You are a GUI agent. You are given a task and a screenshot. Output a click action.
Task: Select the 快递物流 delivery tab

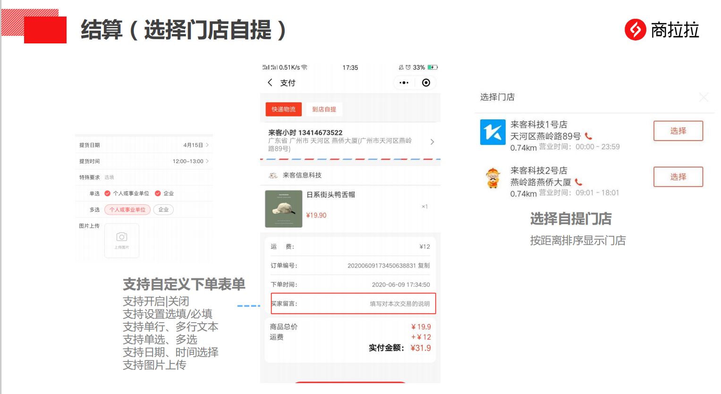(x=283, y=109)
